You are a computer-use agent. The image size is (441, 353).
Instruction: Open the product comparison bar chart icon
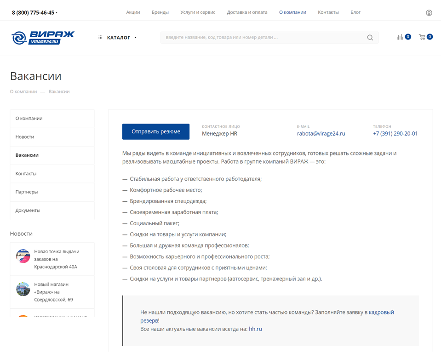point(400,37)
